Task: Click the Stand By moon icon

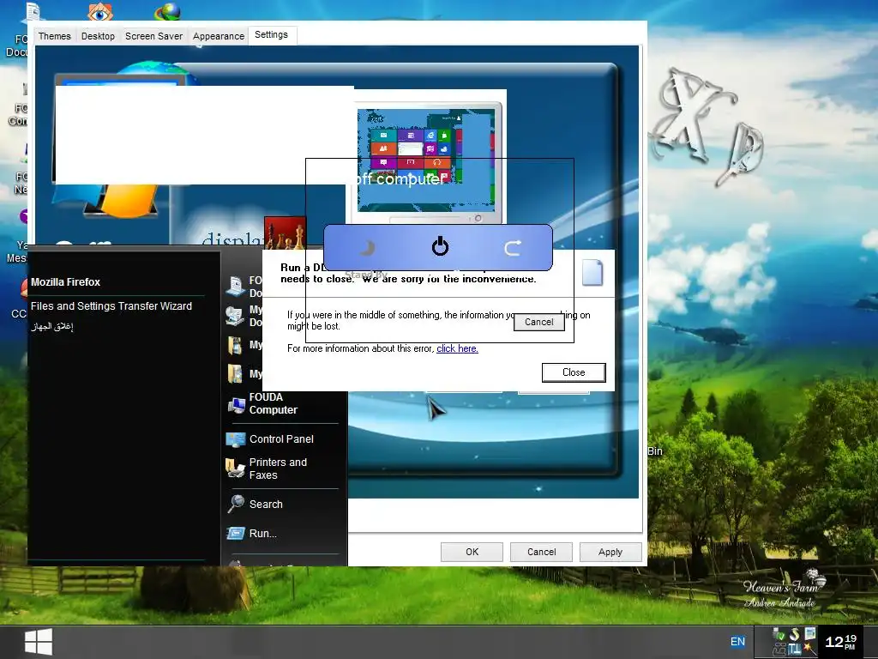Action: click(x=367, y=247)
